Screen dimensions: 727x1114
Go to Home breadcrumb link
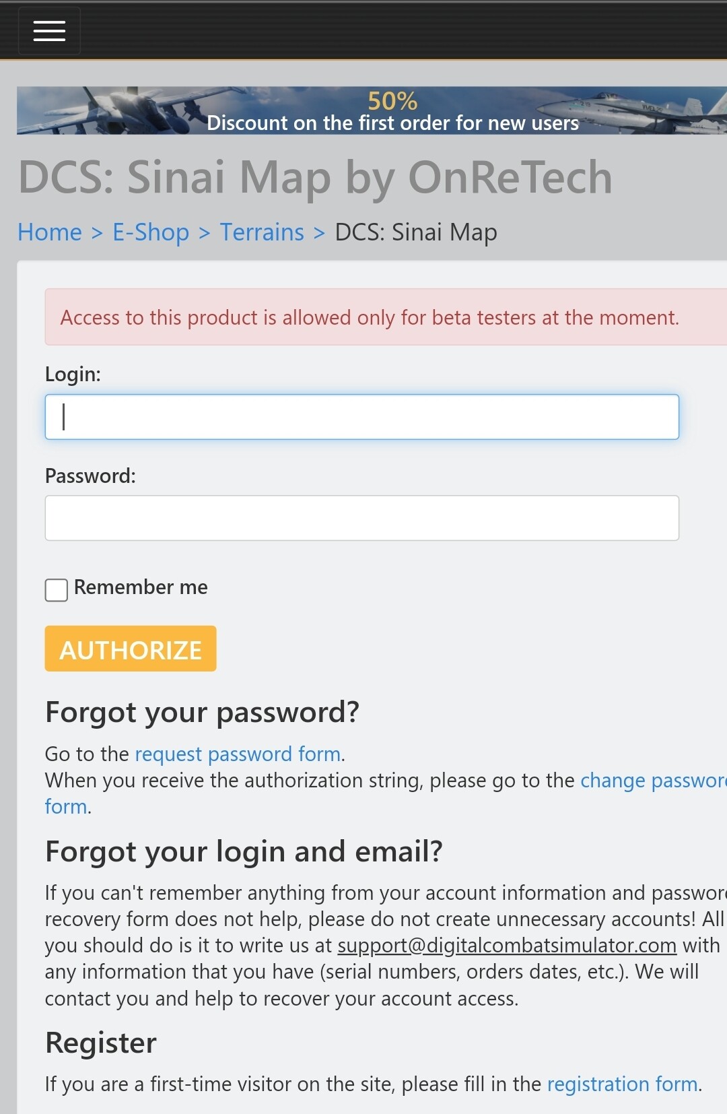[50, 232]
